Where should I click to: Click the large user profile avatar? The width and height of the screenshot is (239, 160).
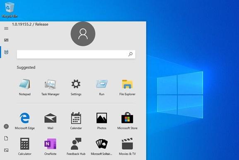click(83, 34)
